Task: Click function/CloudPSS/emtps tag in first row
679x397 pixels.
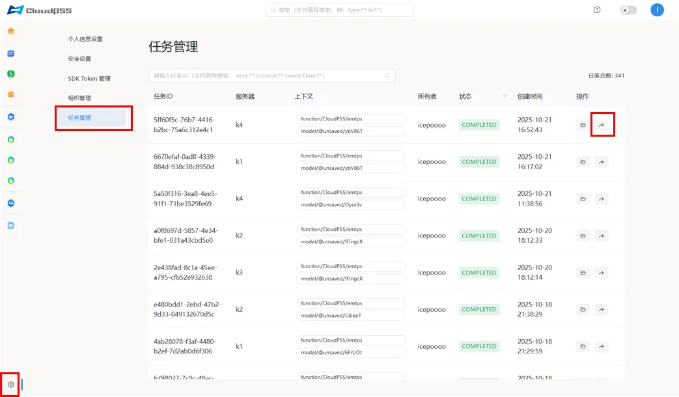Action: [351, 119]
